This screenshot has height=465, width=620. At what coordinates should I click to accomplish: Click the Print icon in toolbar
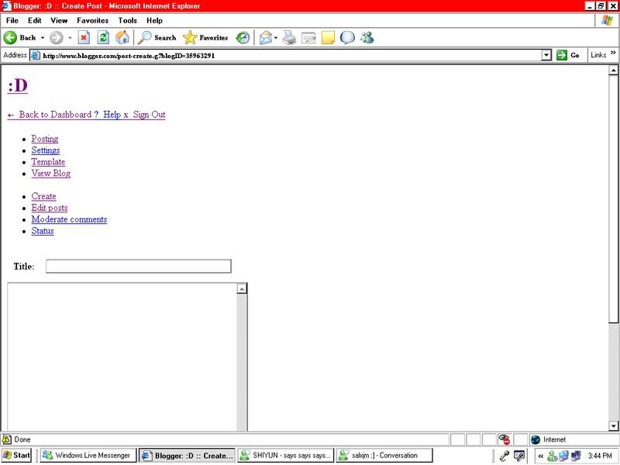coord(289,37)
